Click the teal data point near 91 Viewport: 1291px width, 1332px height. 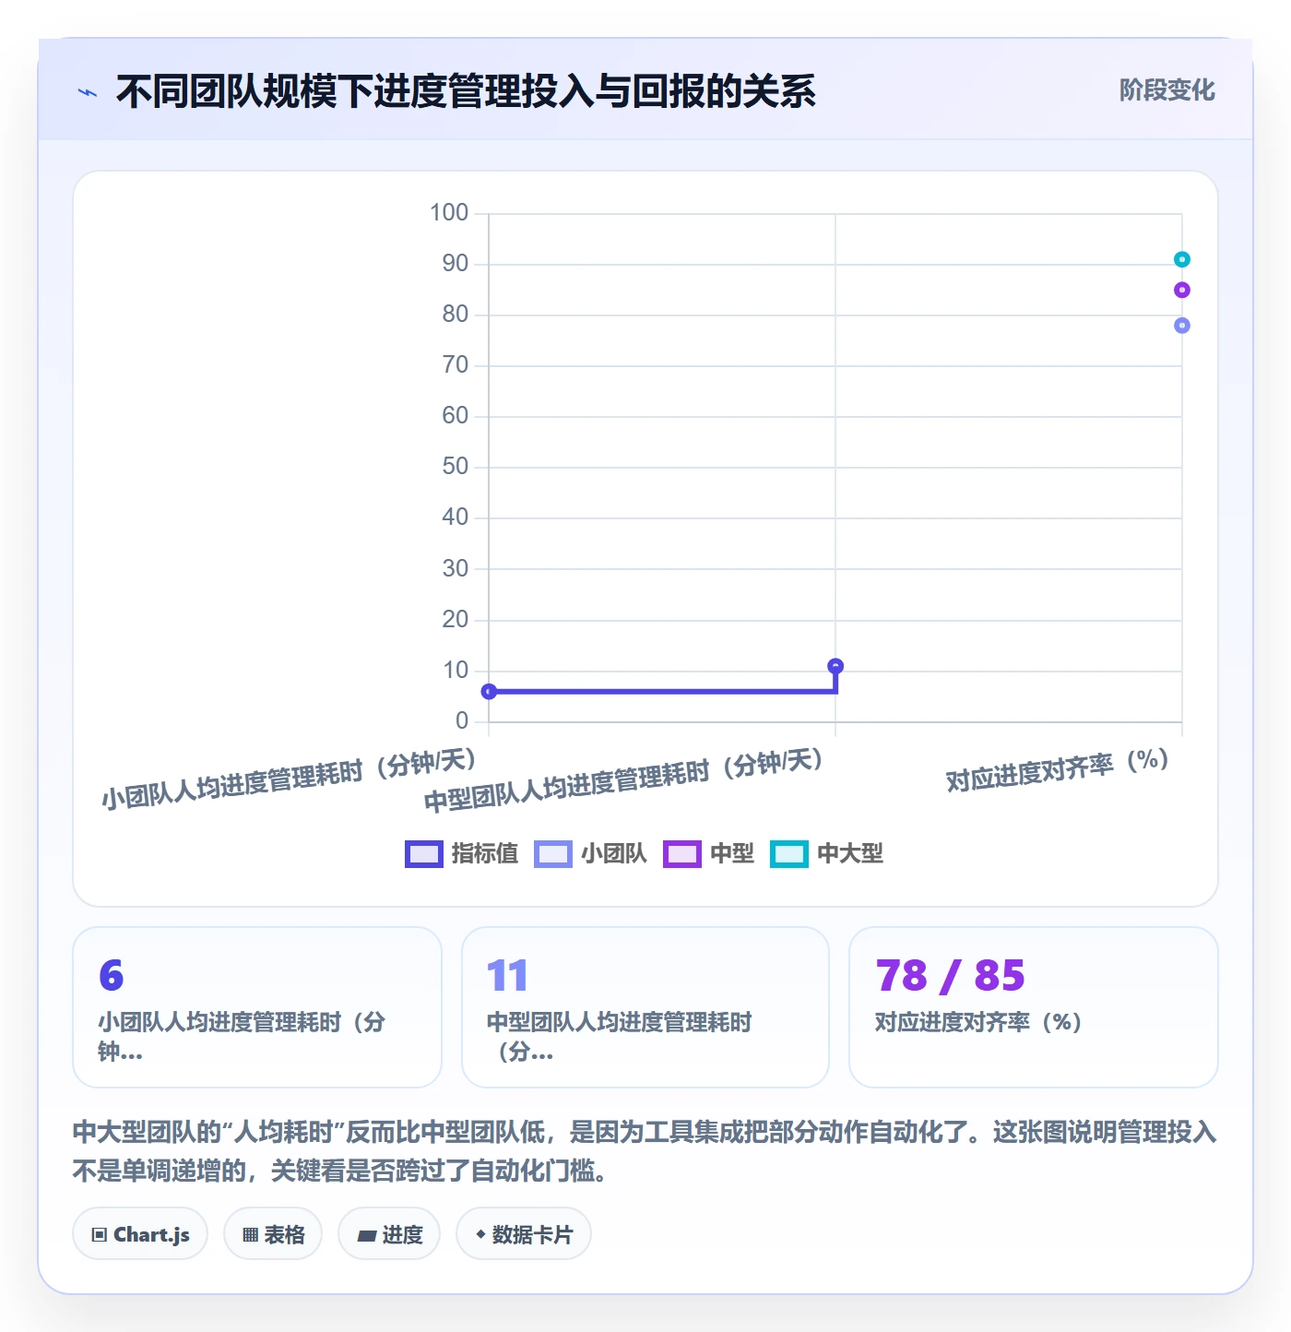click(x=1182, y=259)
